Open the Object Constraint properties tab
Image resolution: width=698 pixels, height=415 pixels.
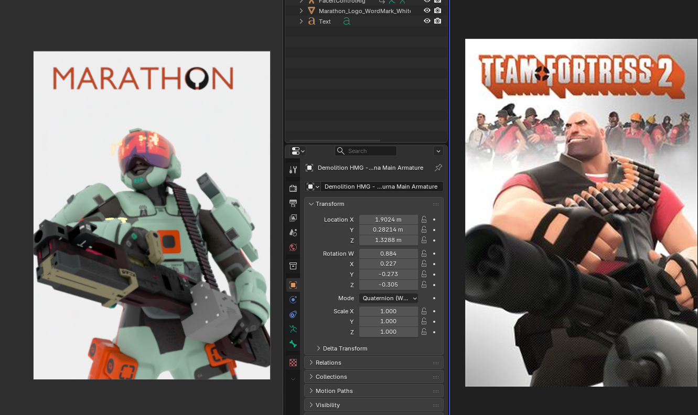293,314
